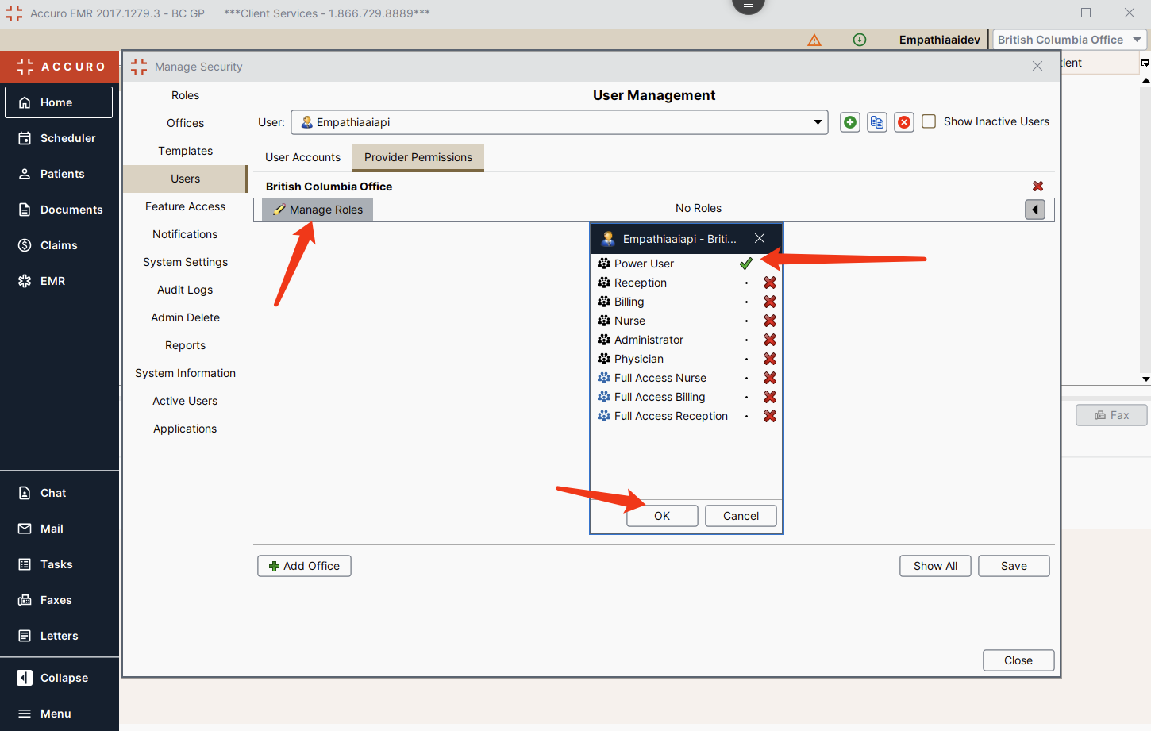Select Feature Access in security menu

click(x=185, y=206)
